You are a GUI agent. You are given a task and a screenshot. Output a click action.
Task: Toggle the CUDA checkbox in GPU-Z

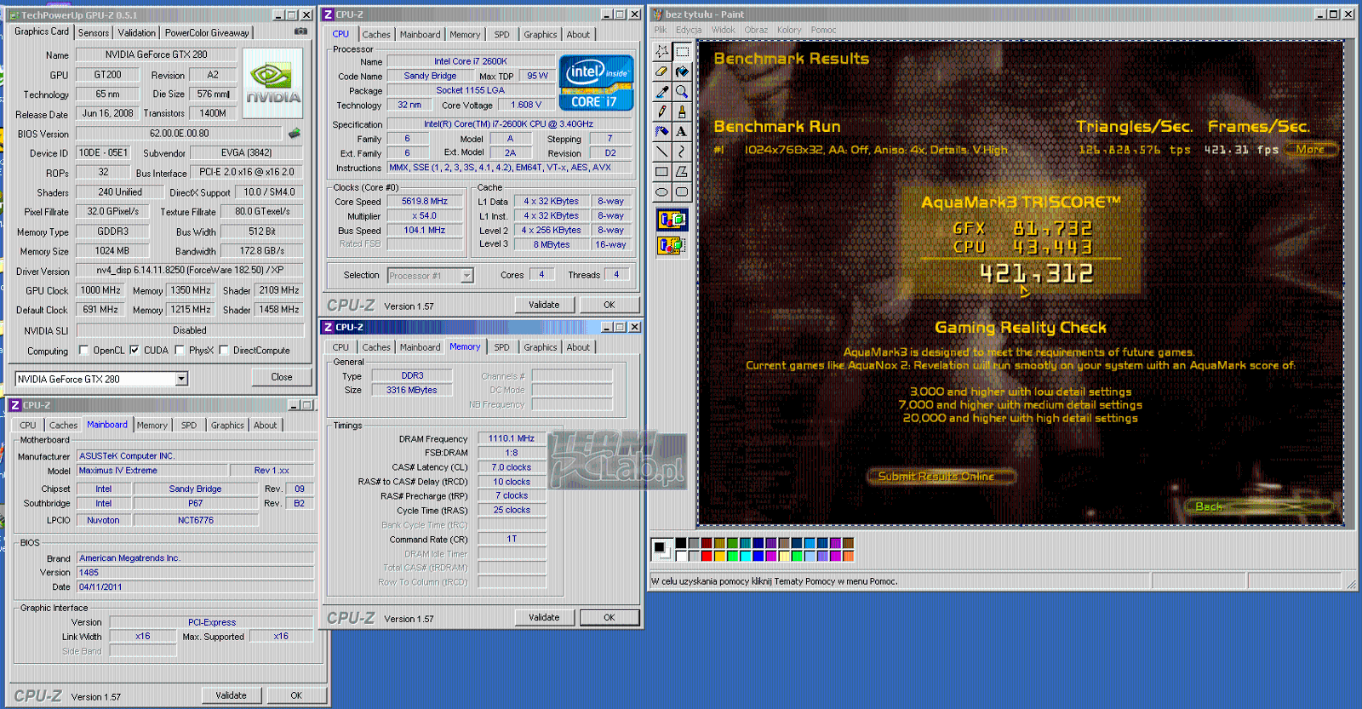134,350
